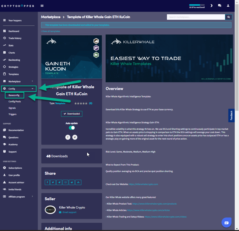Toggle dark mode with the moon icon

point(211,6)
